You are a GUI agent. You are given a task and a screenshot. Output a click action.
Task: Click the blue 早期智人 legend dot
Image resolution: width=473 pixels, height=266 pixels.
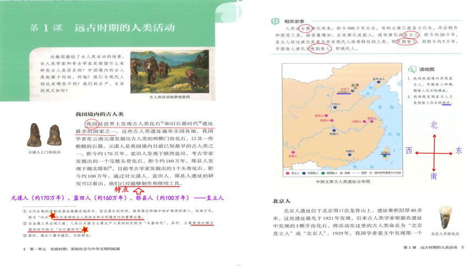point(304,173)
